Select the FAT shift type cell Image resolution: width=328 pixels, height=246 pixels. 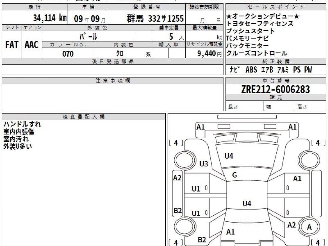11,45
